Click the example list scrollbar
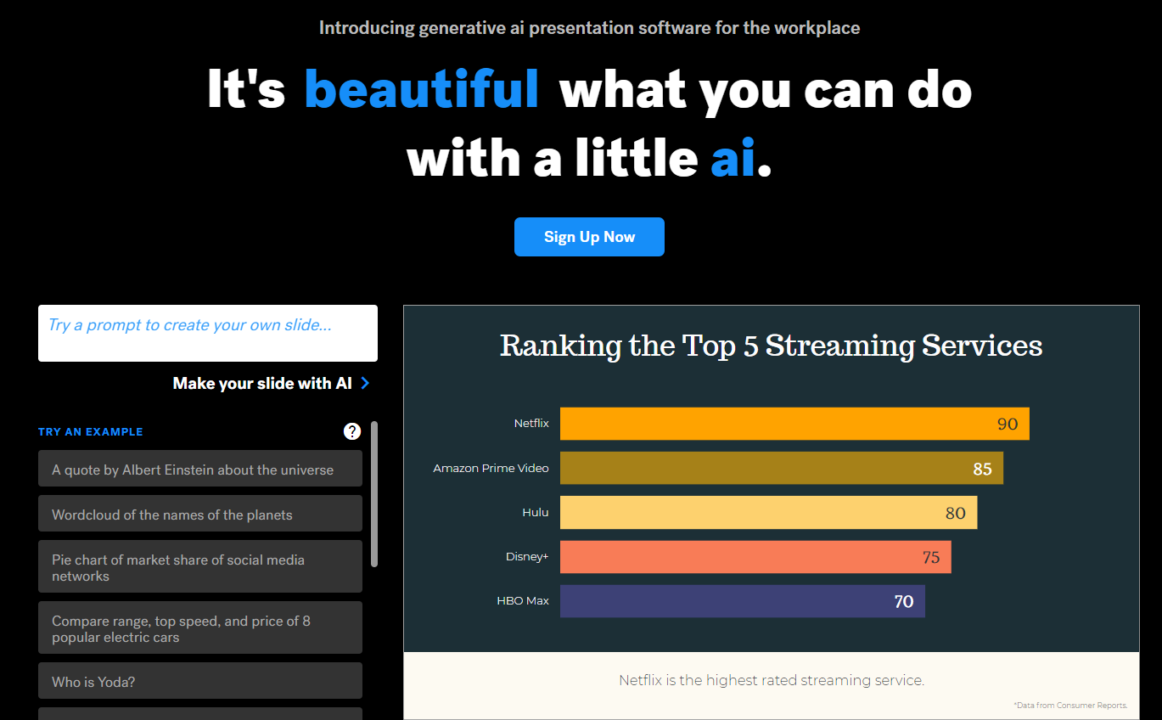Screen dimensions: 1162x720 tap(373, 492)
